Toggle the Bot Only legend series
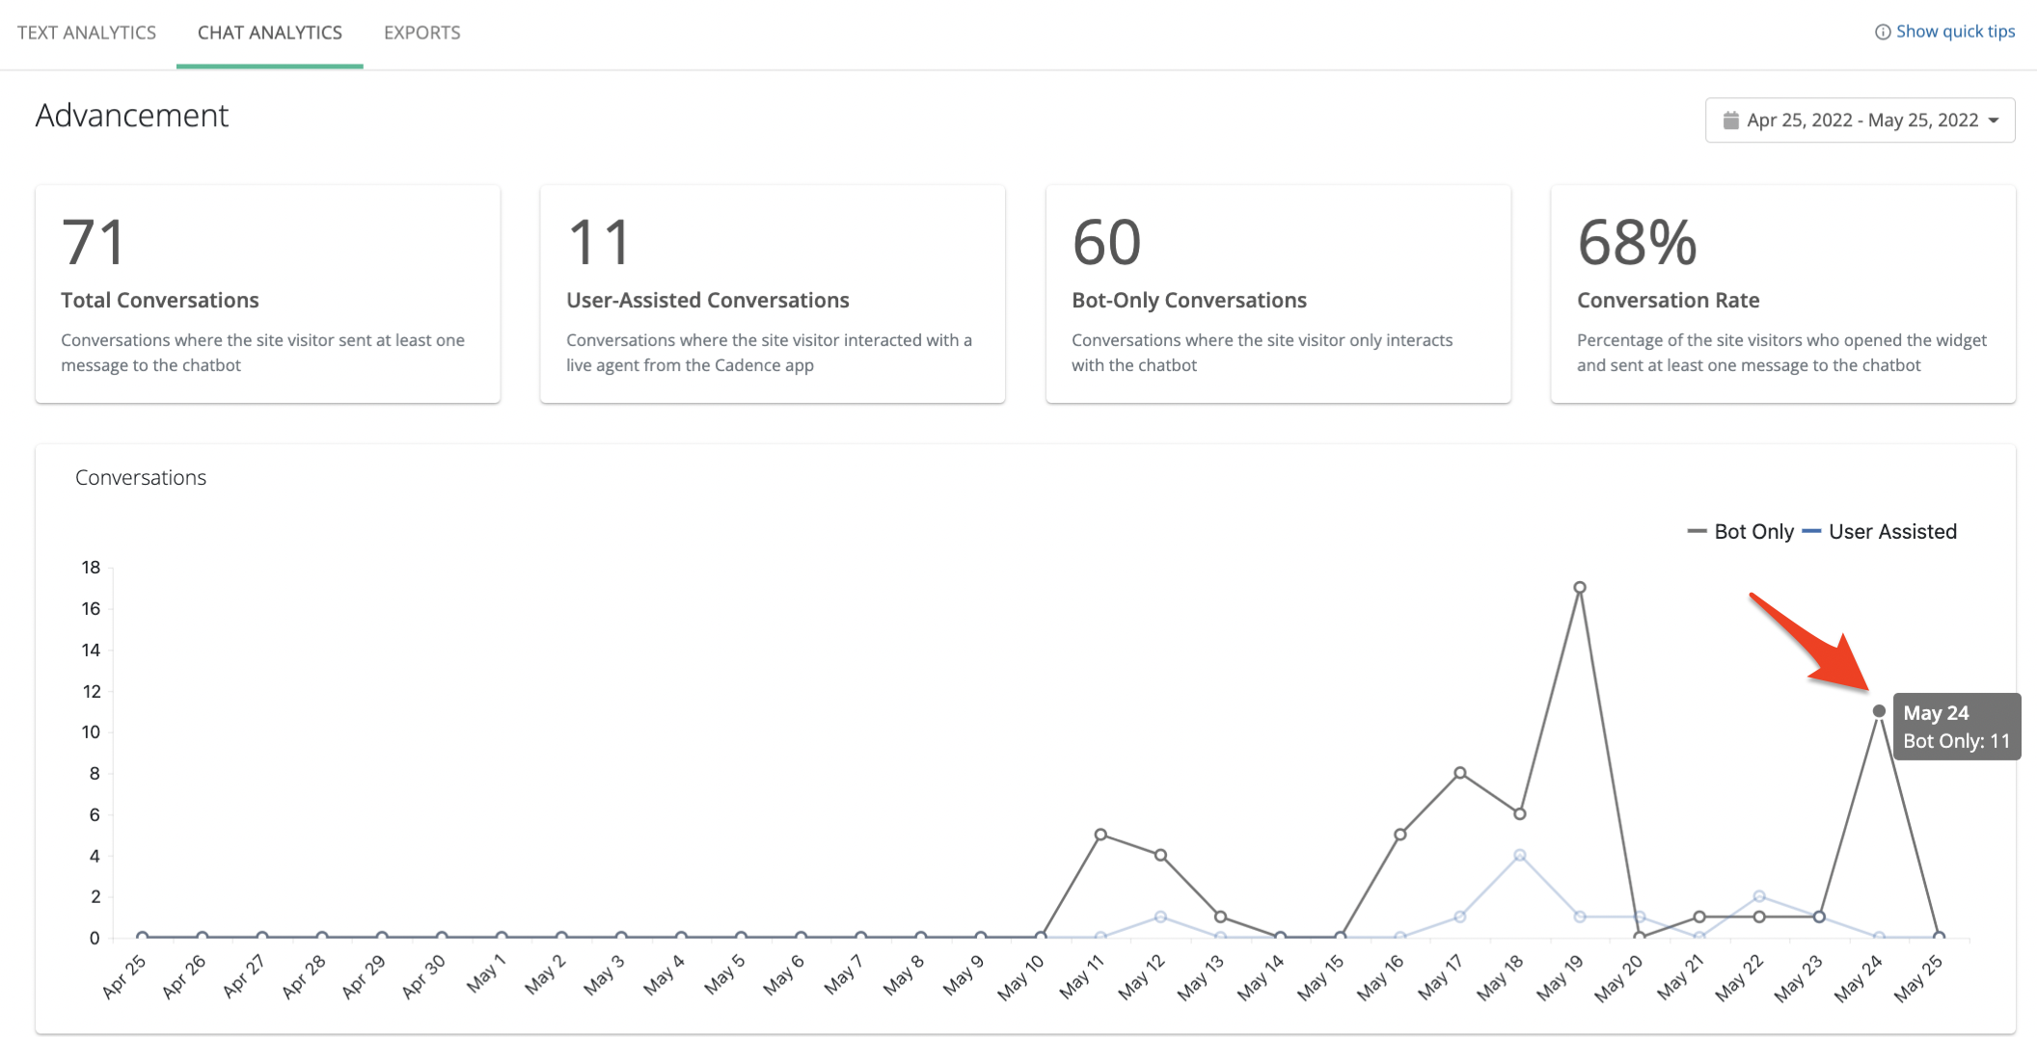 coord(1742,532)
